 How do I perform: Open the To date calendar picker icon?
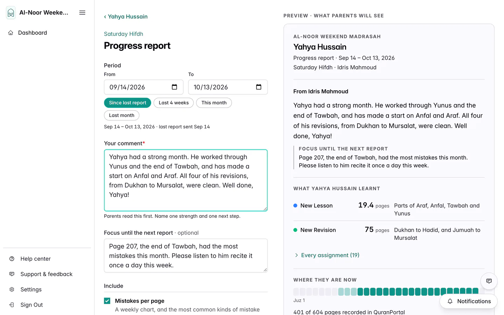click(x=259, y=87)
